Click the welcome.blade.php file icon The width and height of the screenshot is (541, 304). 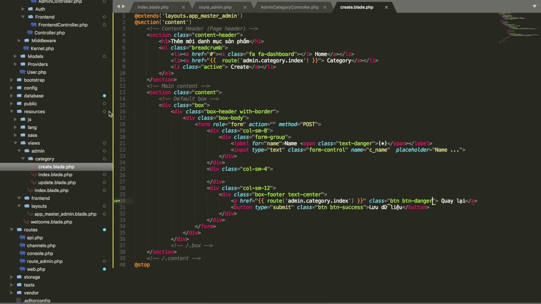pyautogui.click(x=26, y=222)
